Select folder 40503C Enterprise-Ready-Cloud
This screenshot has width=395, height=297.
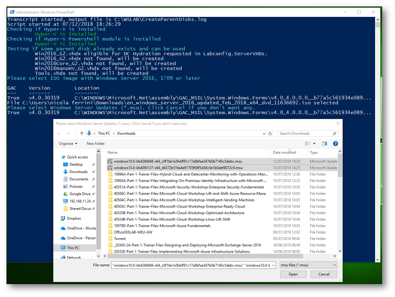tap(222, 206)
